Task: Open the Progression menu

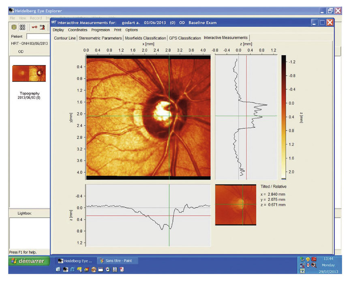Action: click(x=101, y=30)
